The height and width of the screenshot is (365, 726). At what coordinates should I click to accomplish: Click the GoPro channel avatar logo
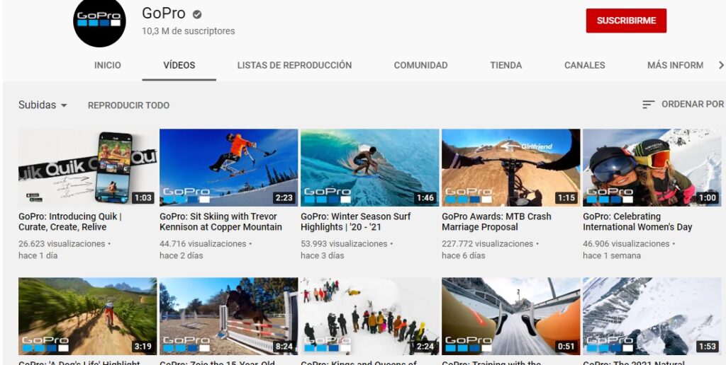(x=99, y=21)
